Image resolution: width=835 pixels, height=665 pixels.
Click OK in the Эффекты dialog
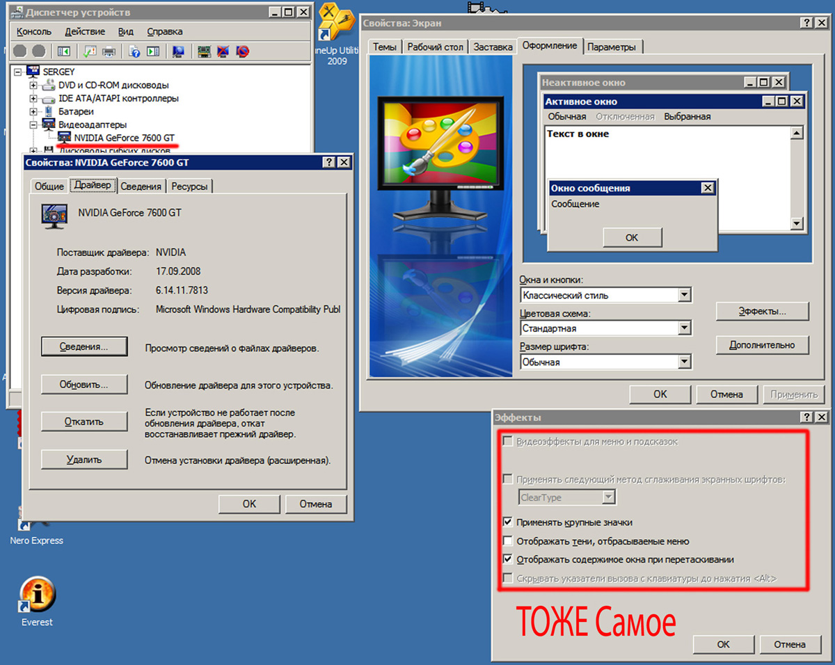(724, 644)
